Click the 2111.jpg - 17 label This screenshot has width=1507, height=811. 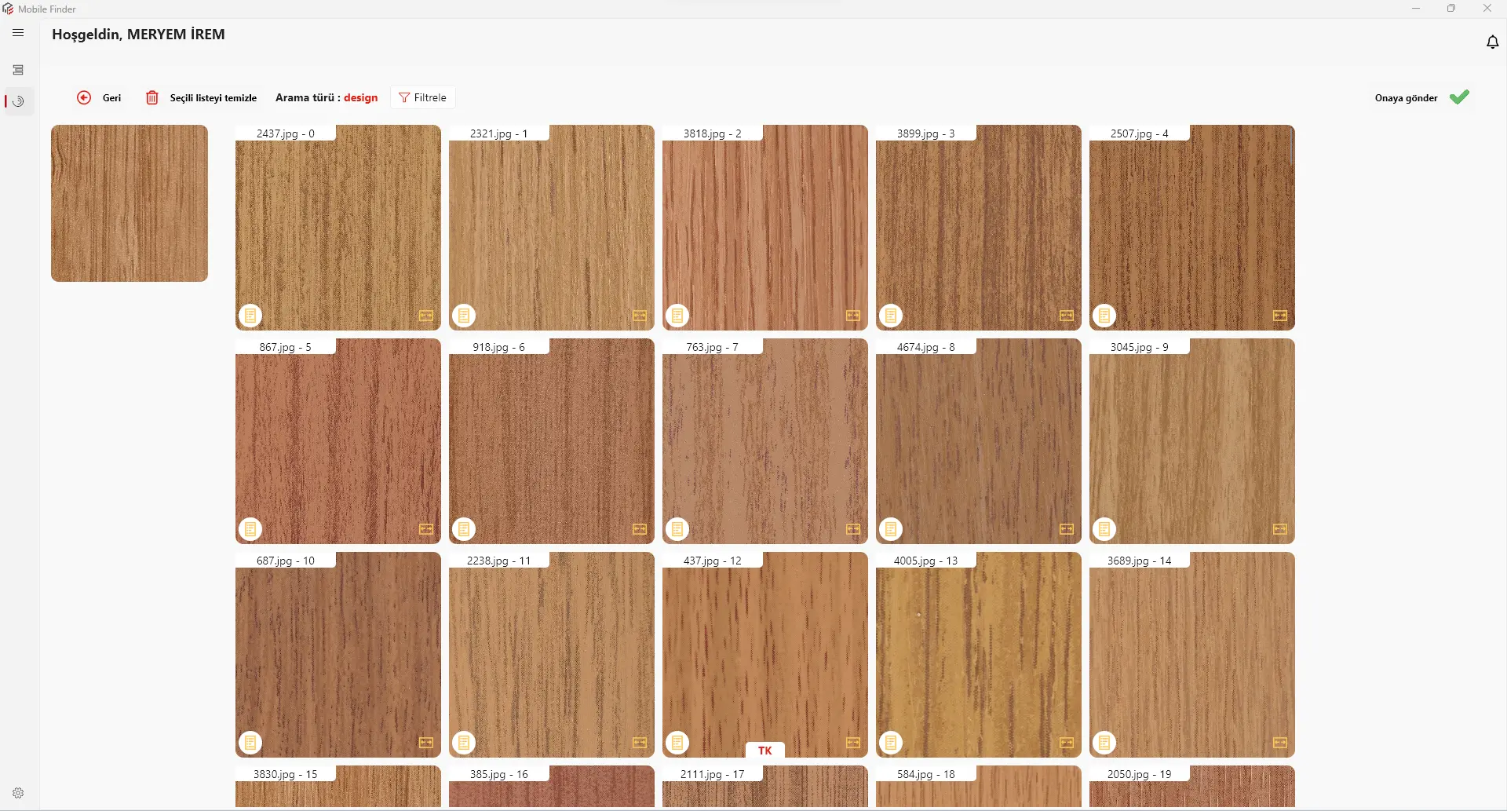(x=713, y=774)
